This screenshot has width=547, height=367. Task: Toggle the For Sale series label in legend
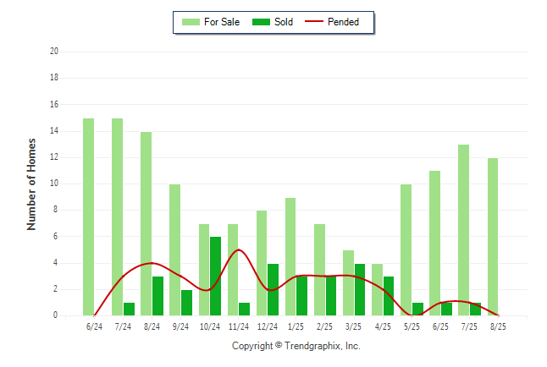pos(222,22)
